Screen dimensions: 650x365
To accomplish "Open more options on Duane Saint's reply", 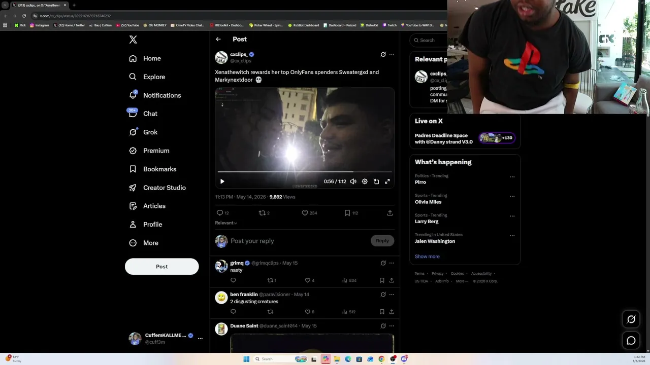I will pos(392,326).
